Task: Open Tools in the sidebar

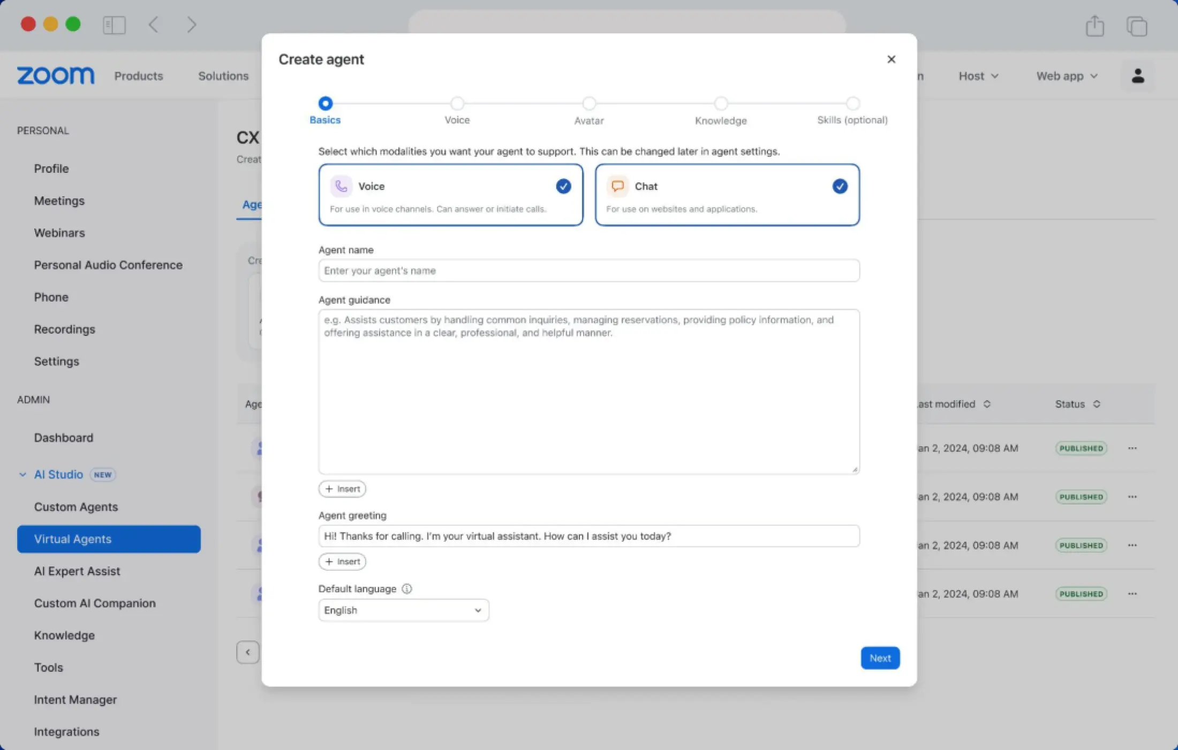Action: 49,667
